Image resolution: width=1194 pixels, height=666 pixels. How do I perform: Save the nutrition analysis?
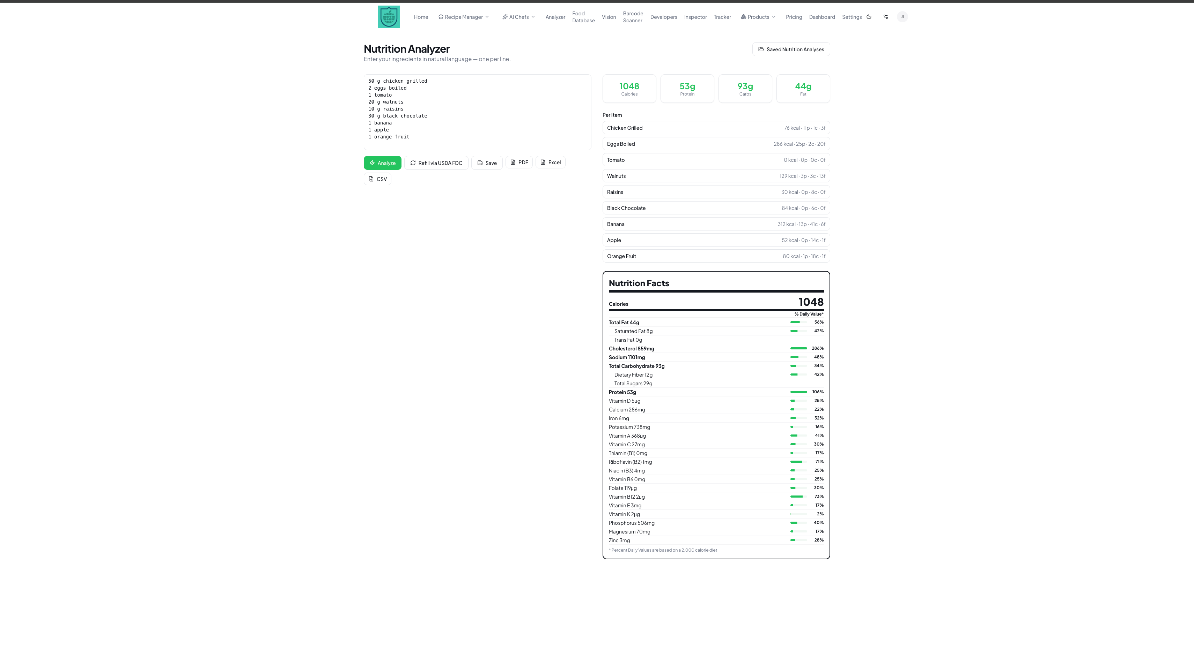tap(487, 163)
